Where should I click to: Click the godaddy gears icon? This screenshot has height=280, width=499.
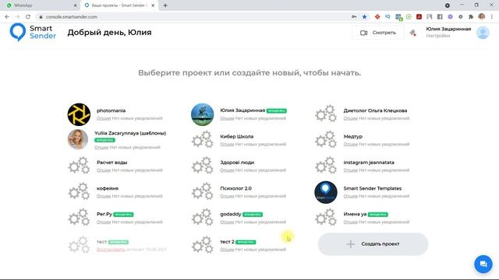click(203, 217)
